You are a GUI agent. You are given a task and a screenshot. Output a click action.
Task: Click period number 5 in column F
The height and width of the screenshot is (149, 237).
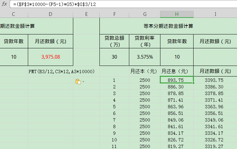point(114,107)
